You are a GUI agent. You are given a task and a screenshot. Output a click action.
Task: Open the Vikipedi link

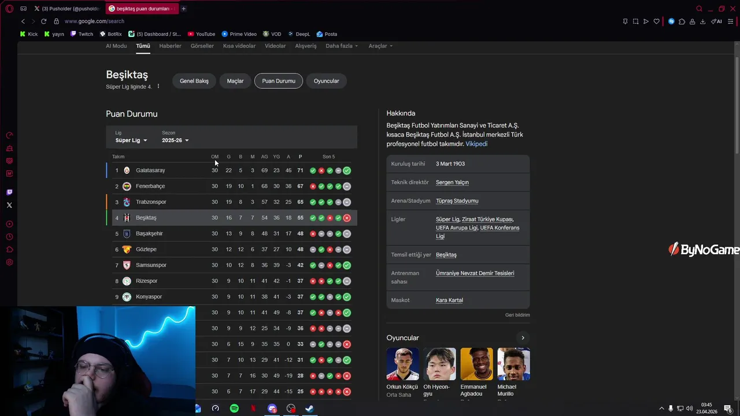click(476, 144)
